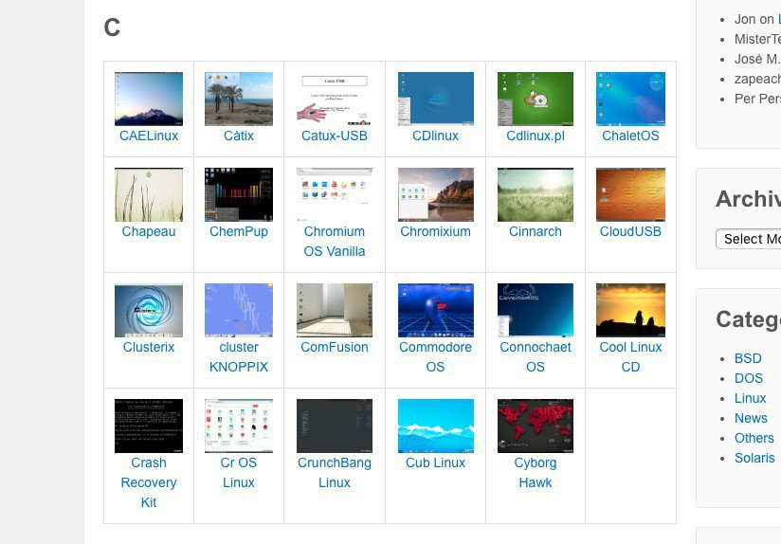Follow the Commodore OS text link
This screenshot has width=781, height=544.
435,356
